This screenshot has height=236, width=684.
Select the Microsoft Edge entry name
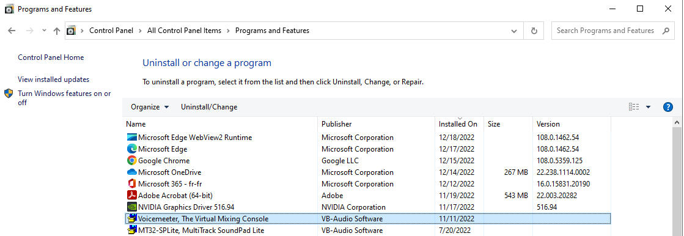point(163,149)
